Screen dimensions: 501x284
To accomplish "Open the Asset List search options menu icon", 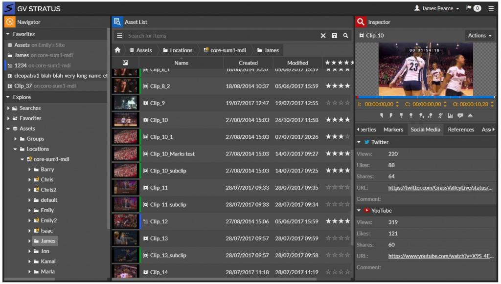I will 119,36.
